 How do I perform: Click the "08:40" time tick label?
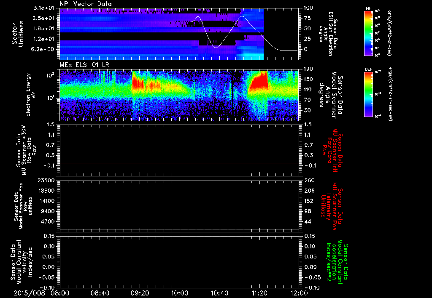coord(100,293)
